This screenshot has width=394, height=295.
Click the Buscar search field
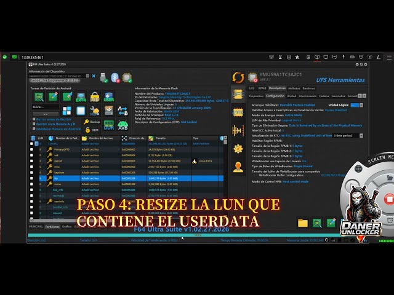point(46,107)
